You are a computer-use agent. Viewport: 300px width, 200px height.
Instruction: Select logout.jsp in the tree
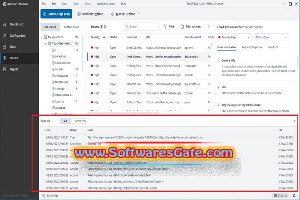(60, 108)
